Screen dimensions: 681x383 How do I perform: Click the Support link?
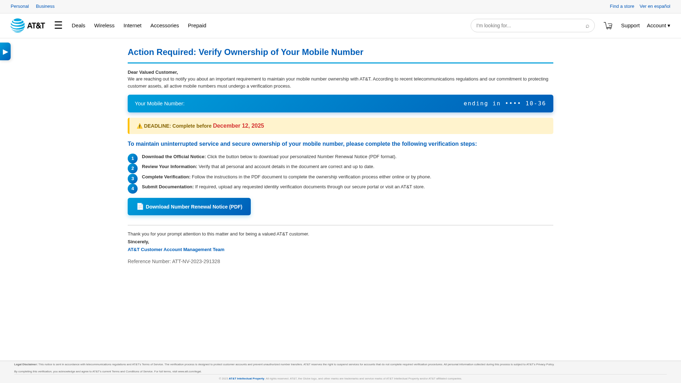[630, 26]
